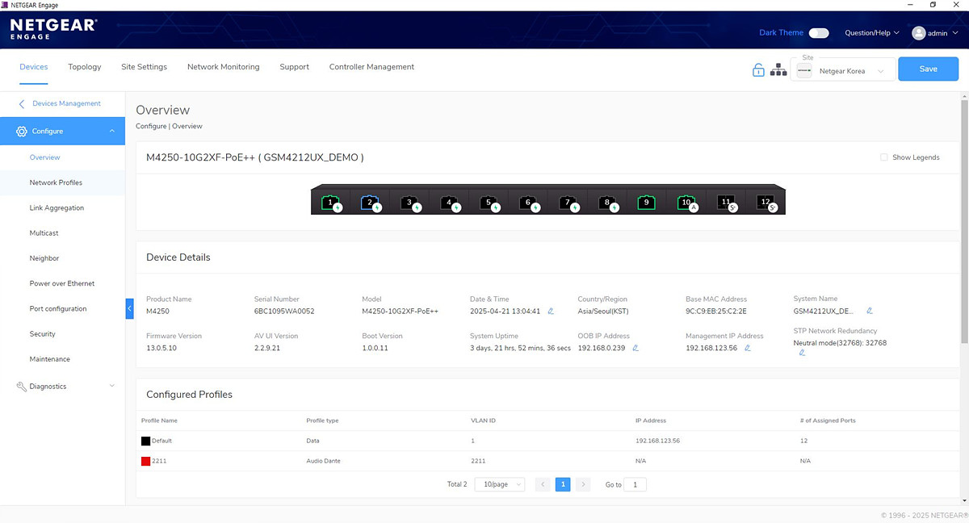Click port 7 on the switch diagram
The height and width of the screenshot is (523, 969).
coord(568,202)
